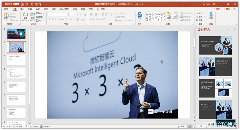Open the 文件 (File) menu
The image size is (240, 130).
point(6,9)
